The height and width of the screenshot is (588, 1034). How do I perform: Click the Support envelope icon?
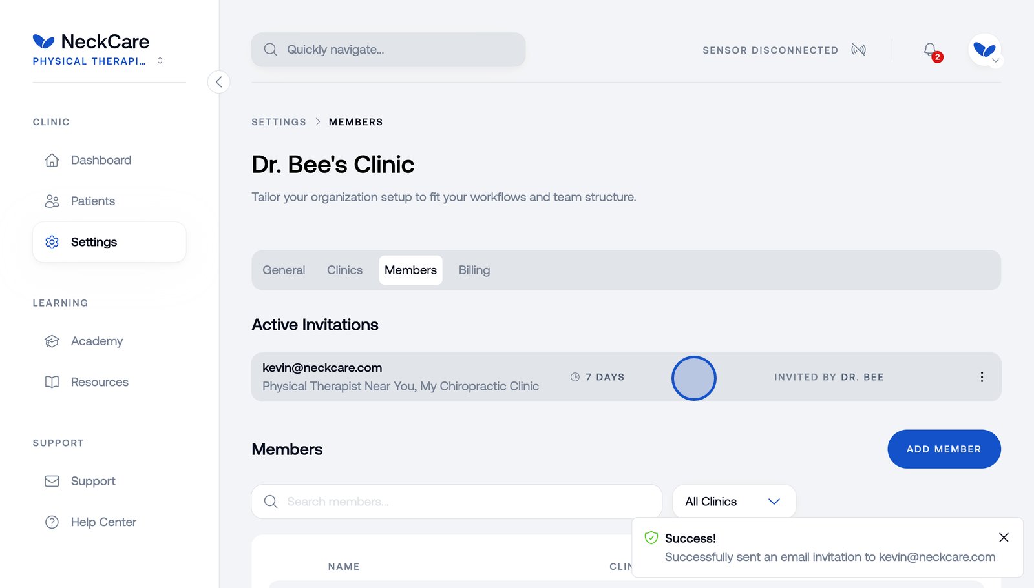(52, 481)
